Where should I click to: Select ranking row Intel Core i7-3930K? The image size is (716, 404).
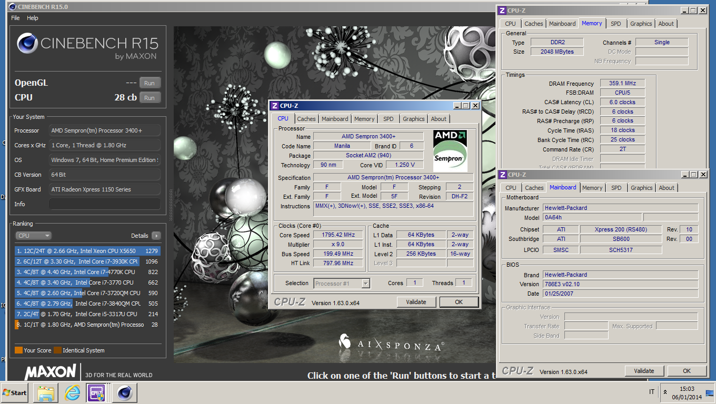coord(87,261)
